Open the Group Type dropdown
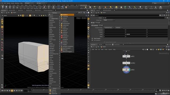The width and height of the screenshot is (170, 95). coord(109,20)
